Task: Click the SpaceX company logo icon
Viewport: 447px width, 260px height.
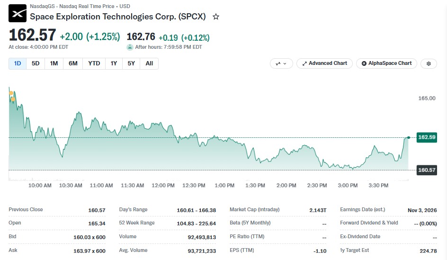Action: (x=18, y=13)
